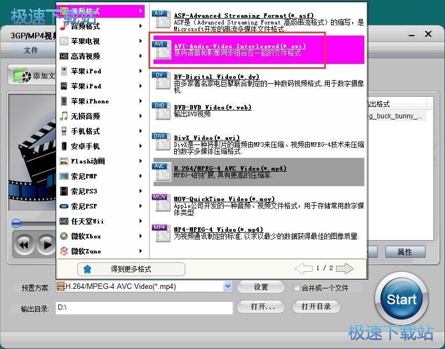Click the iPod category icon
This screenshot has height=349, width=445.
pyautogui.click(x=64, y=71)
